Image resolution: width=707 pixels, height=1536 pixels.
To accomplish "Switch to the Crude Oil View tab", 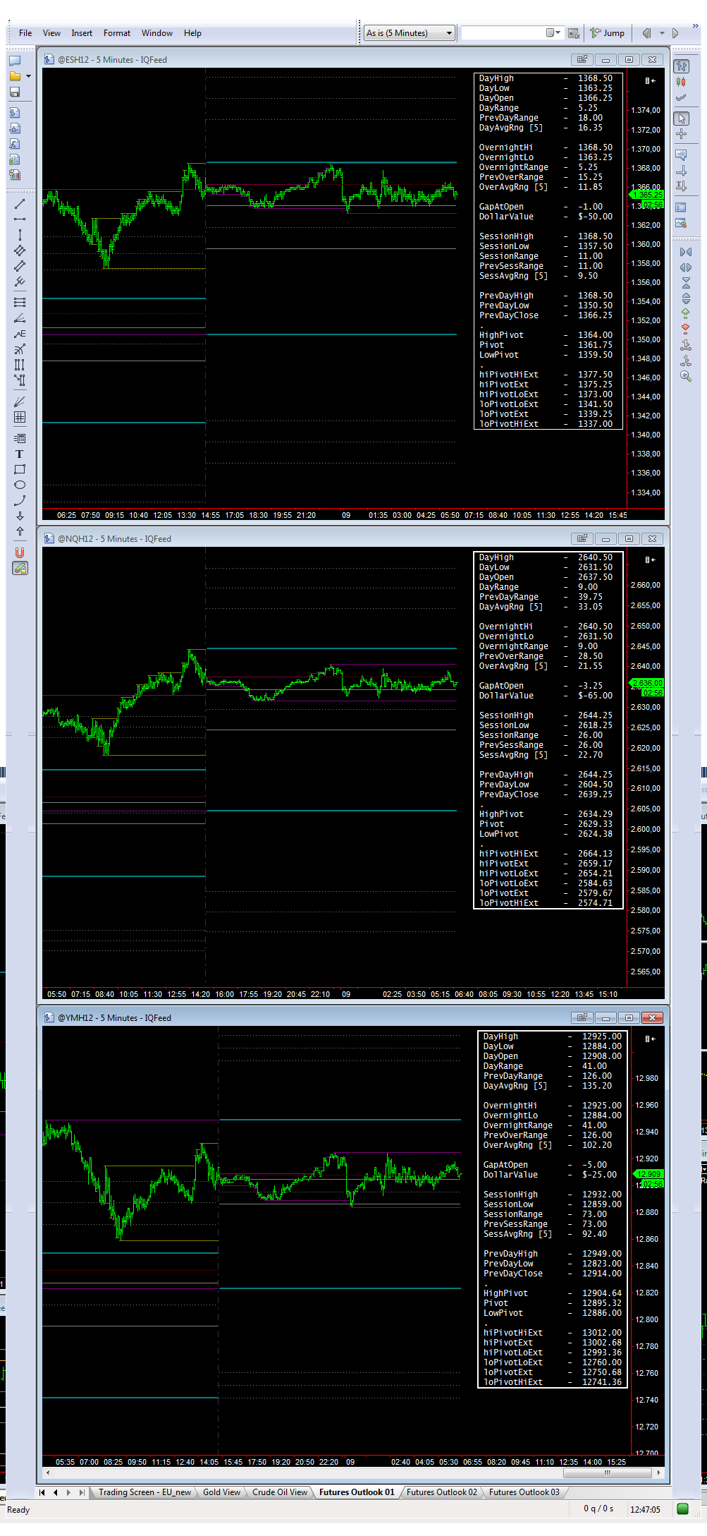I will coord(280,1492).
